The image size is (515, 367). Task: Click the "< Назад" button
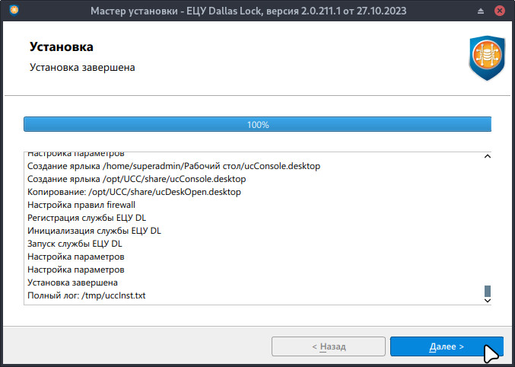(329, 346)
